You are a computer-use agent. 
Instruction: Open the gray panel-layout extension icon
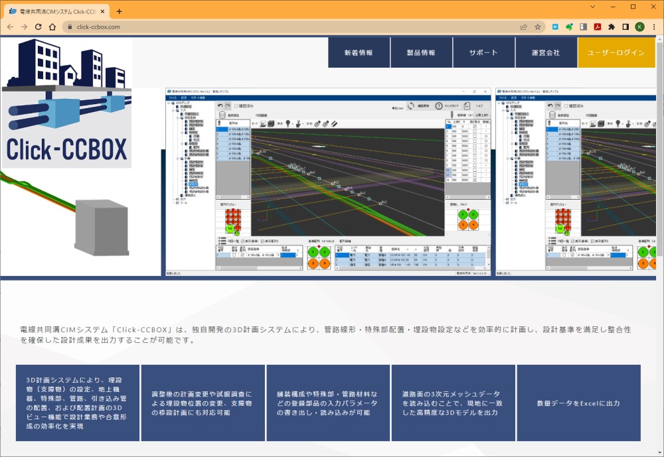click(x=583, y=27)
